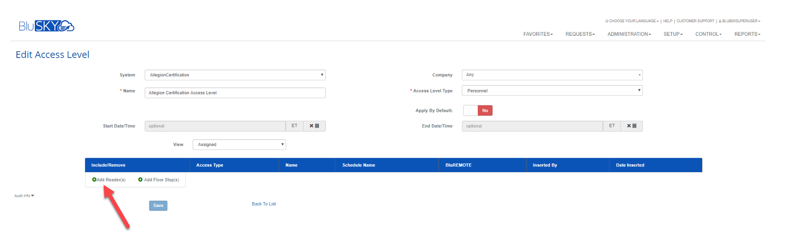Open the System dropdown
Viewport: 789px width, 235px height.
point(235,75)
